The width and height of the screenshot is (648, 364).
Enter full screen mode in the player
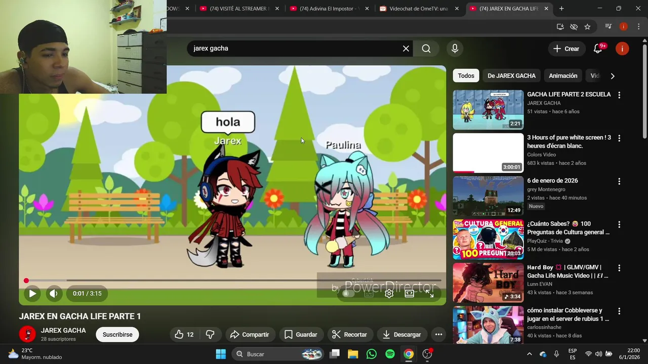pyautogui.click(x=429, y=293)
